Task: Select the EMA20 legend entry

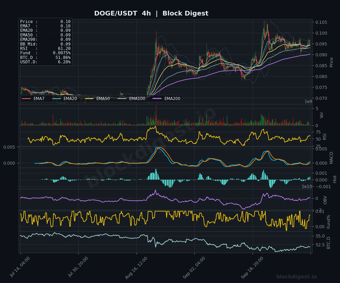Action: click(65, 99)
